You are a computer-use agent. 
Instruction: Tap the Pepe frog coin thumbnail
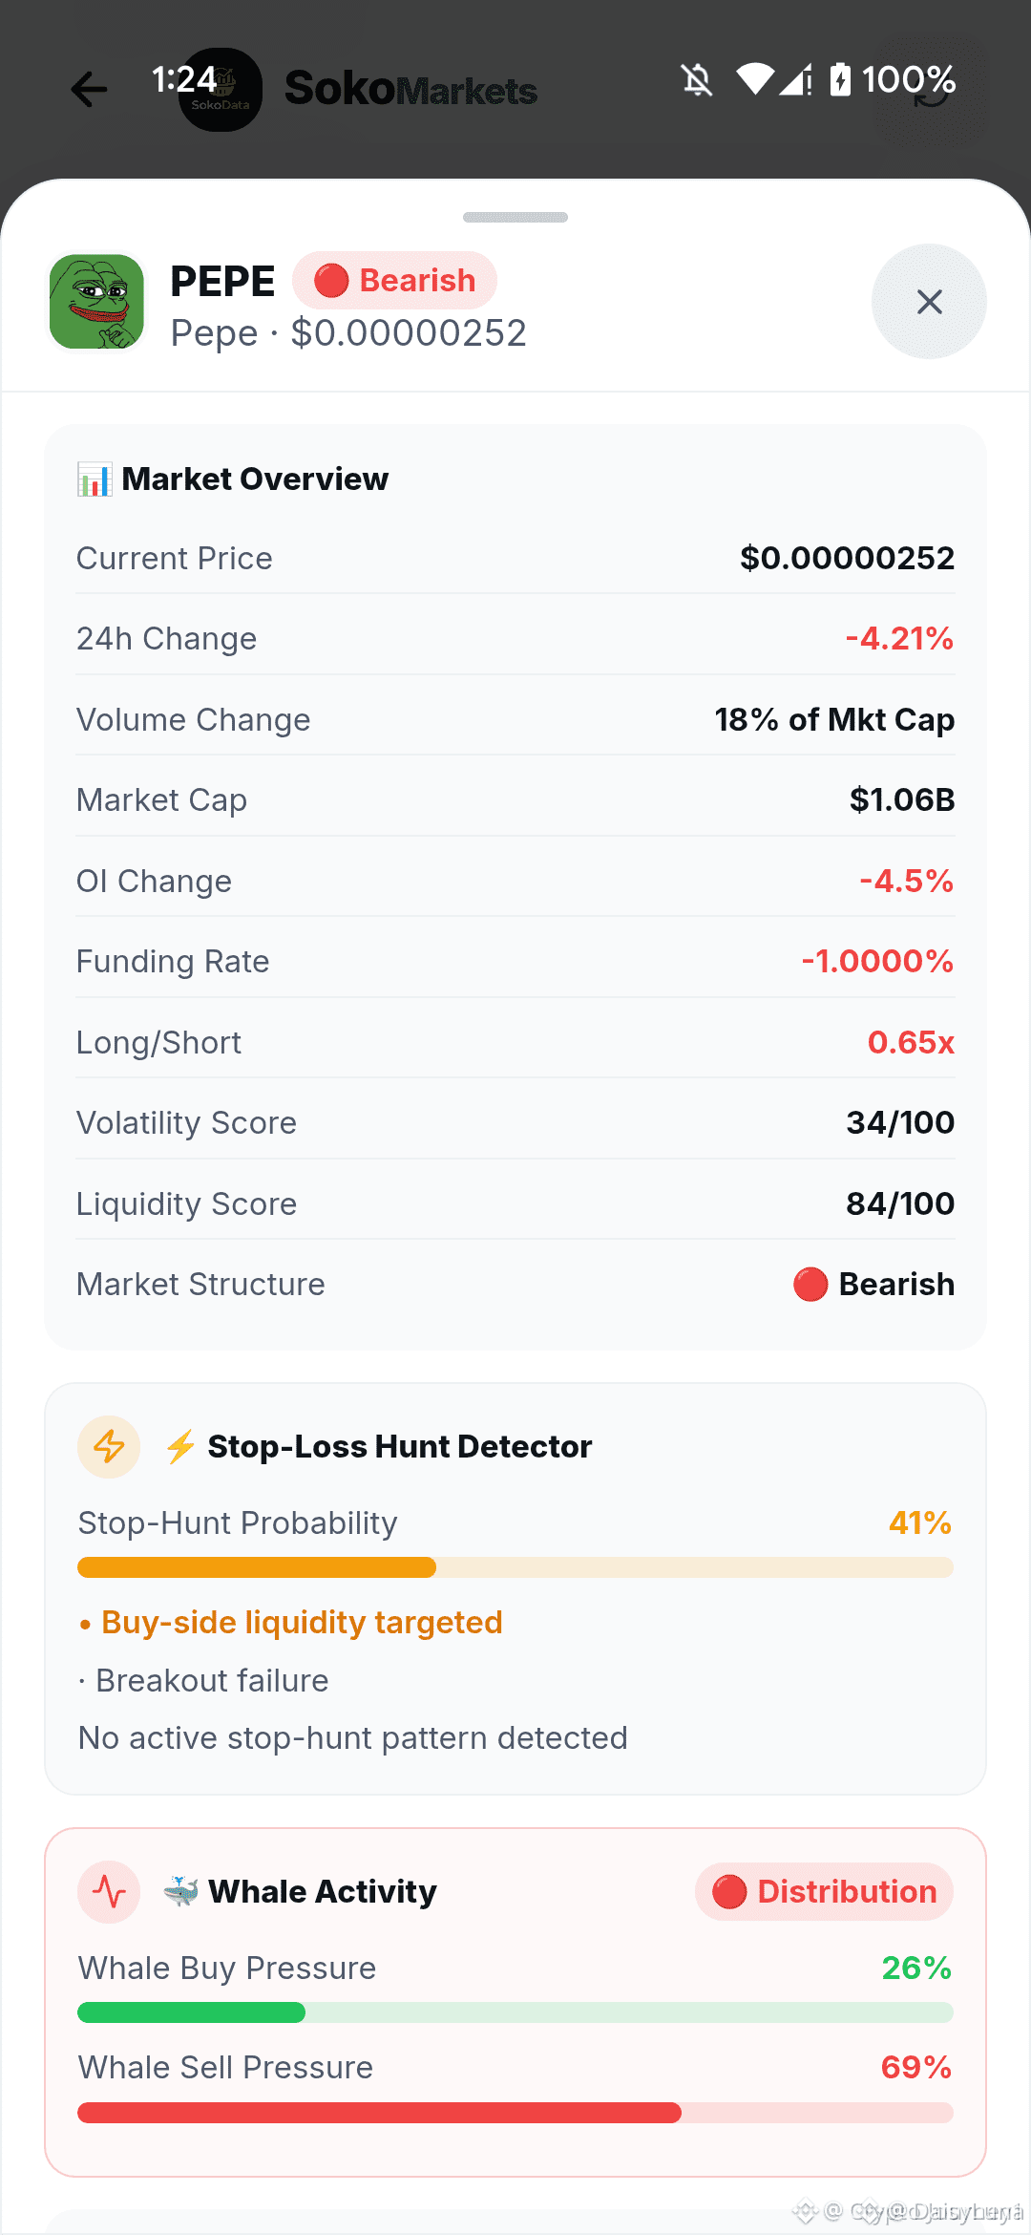click(96, 302)
